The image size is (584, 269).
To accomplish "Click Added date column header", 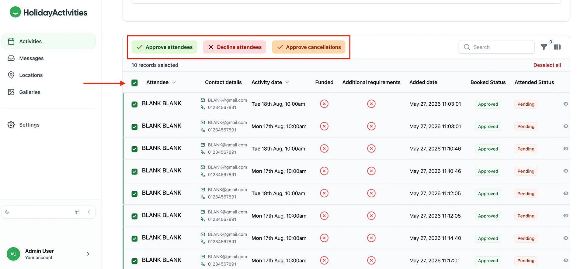I will pyautogui.click(x=423, y=82).
